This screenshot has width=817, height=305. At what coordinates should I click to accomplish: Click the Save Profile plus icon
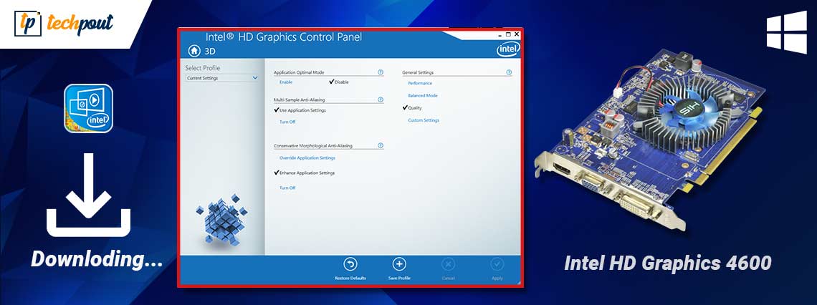[x=399, y=264]
